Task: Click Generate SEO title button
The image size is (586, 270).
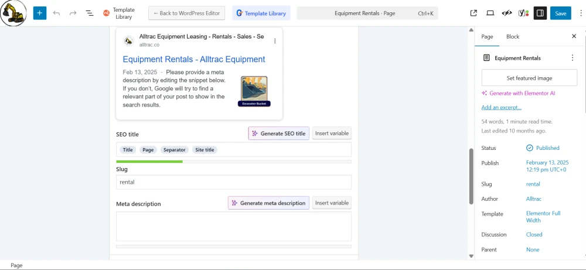Action: click(279, 134)
